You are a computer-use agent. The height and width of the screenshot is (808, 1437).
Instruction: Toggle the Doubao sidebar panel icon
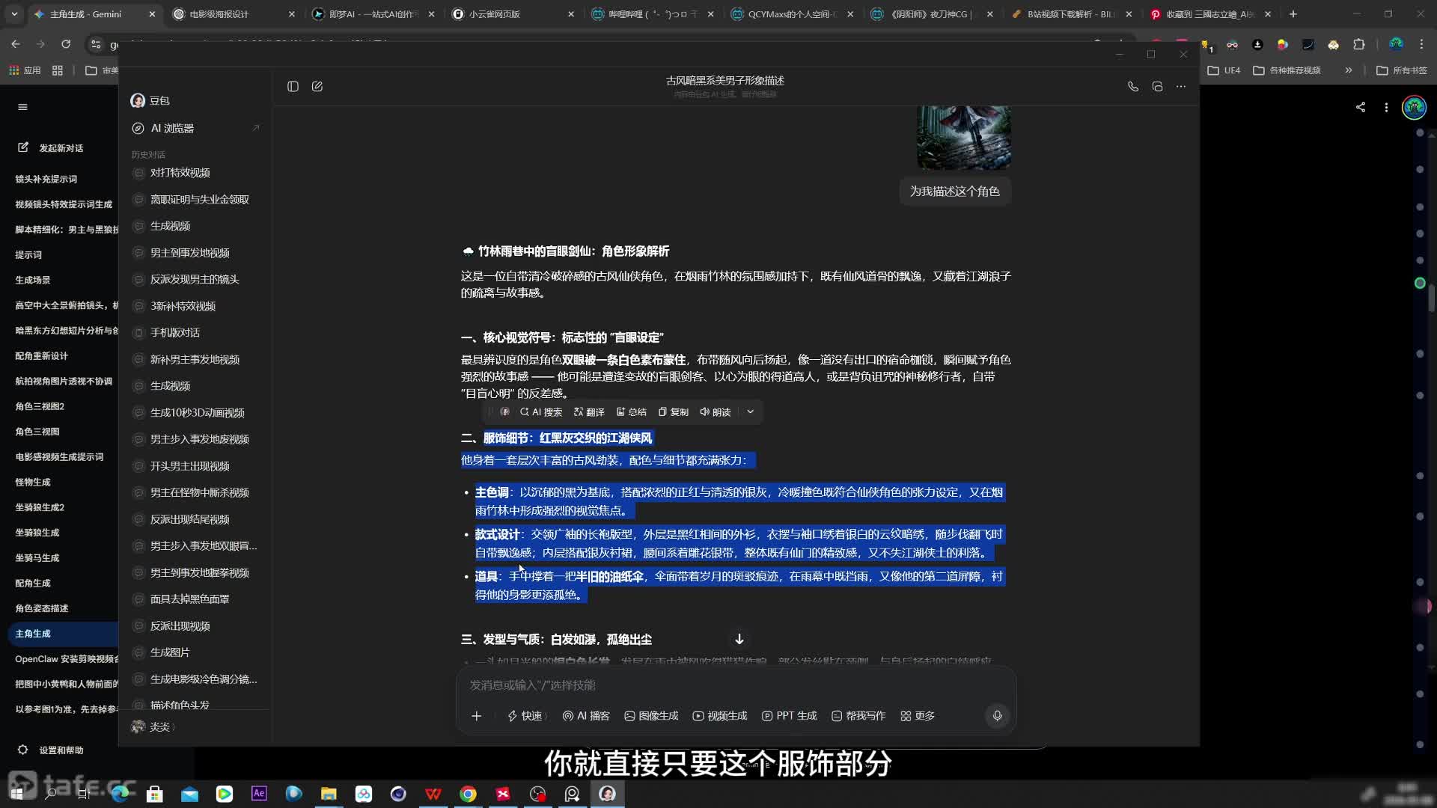click(x=293, y=87)
